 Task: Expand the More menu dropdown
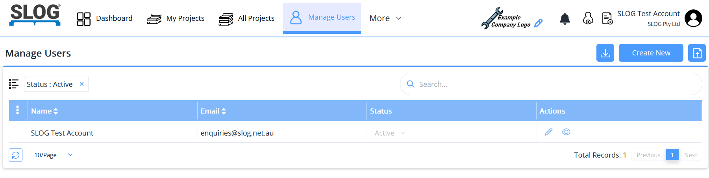[x=385, y=18]
